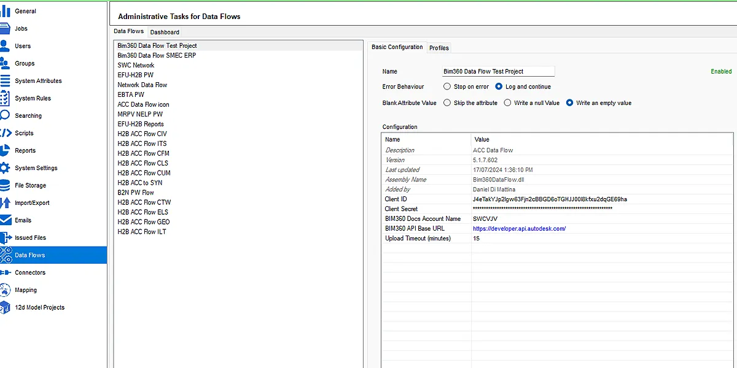
Task: Click the Users person icon
Action: click(5, 46)
